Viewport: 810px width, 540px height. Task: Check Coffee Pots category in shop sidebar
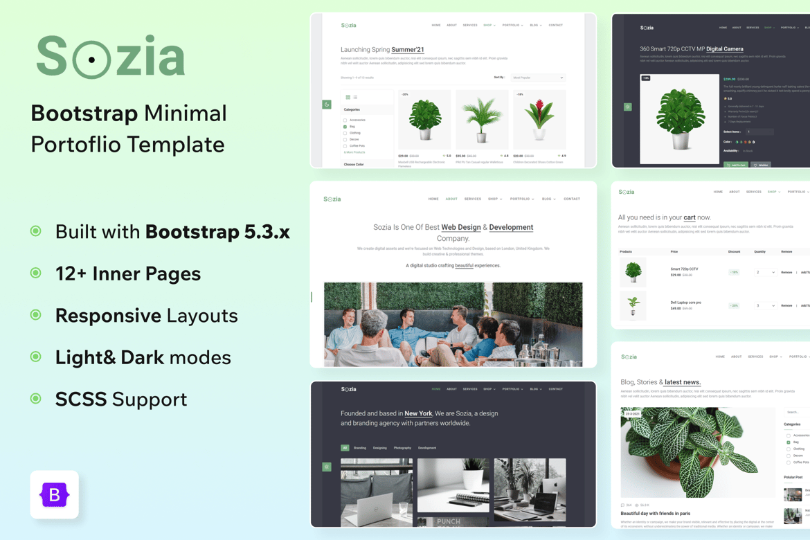[x=345, y=145]
